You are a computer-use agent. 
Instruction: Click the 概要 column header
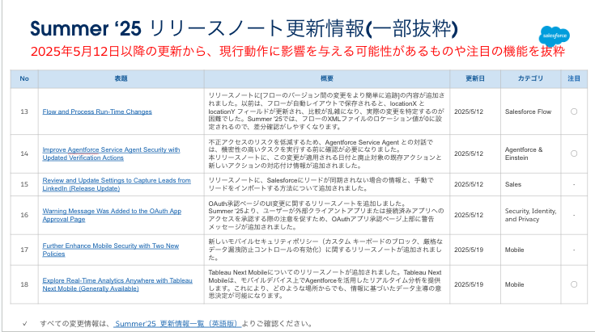point(327,78)
